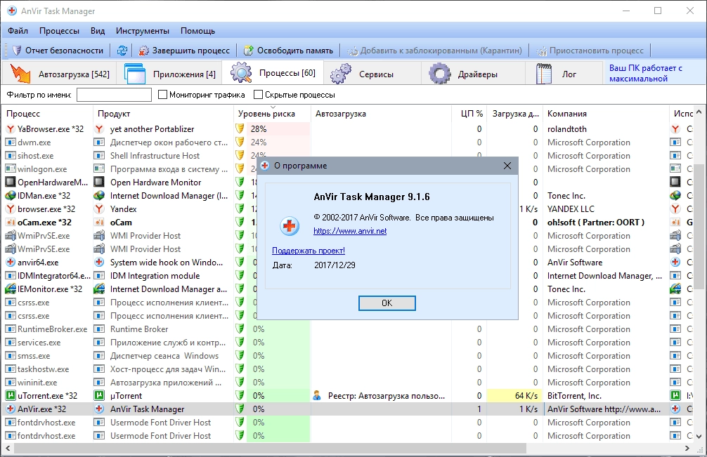
Task: Click the Internet Download Manager product globe icon
Action: coord(99,195)
